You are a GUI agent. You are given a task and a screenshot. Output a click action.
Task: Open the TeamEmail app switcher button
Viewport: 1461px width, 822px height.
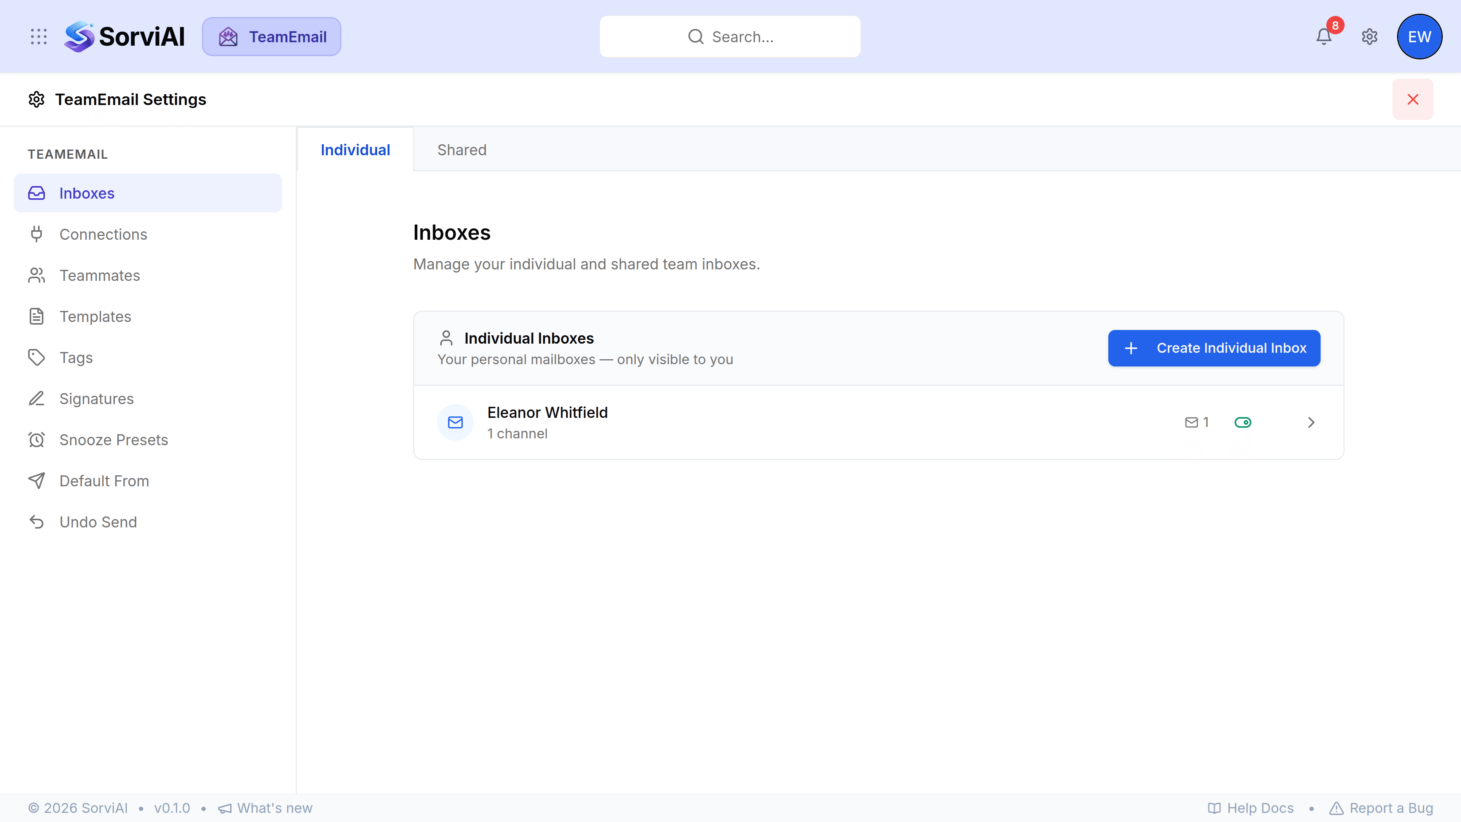point(272,37)
